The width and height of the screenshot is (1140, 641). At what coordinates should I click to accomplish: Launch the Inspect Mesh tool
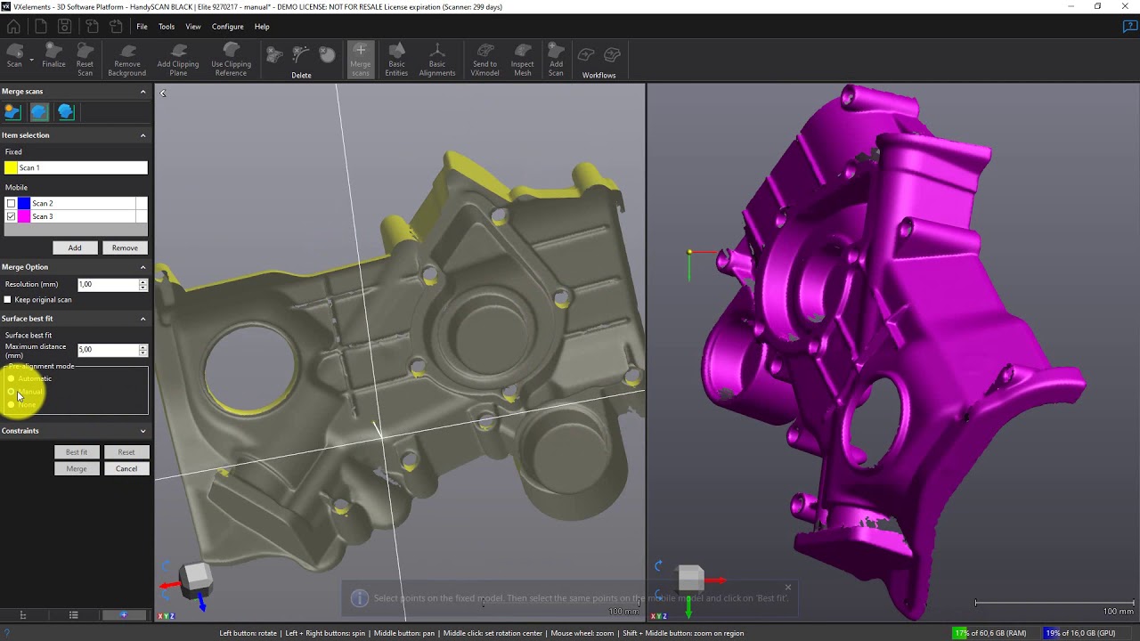click(x=523, y=57)
